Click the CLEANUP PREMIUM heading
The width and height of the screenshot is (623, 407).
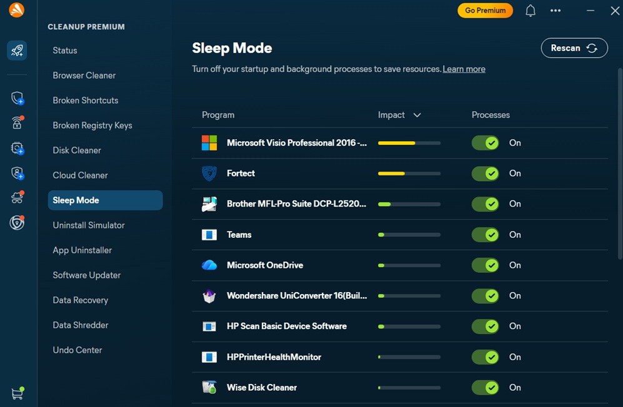pos(86,27)
